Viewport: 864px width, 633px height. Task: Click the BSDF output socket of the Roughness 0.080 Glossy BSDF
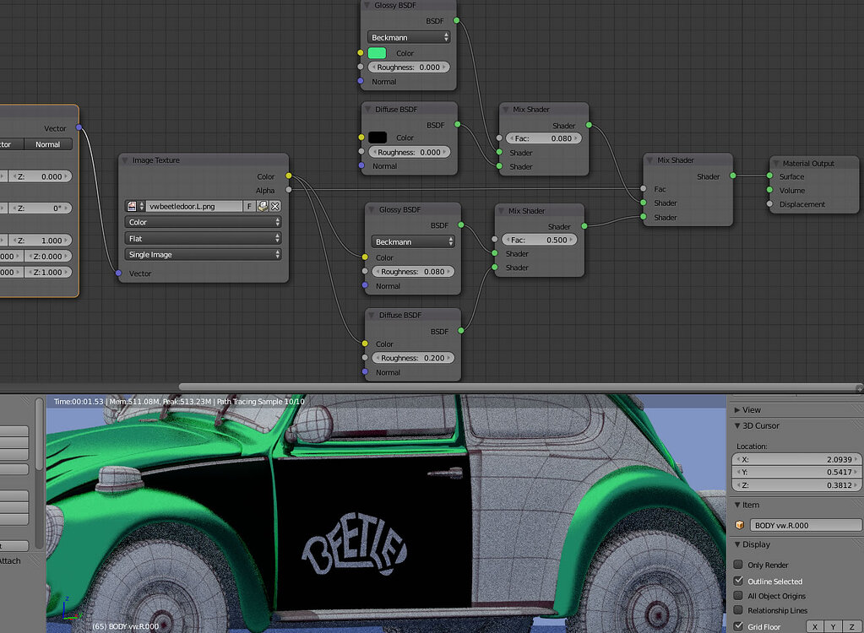coord(460,225)
